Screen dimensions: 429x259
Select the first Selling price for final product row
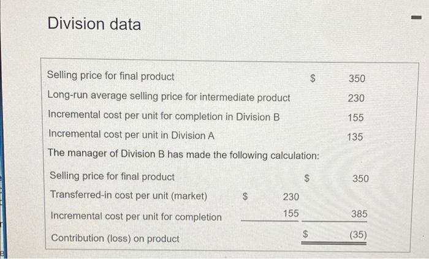(x=110, y=77)
